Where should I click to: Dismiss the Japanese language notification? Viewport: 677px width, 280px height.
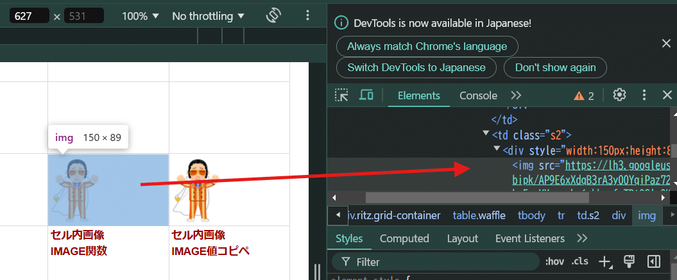pos(667,43)
